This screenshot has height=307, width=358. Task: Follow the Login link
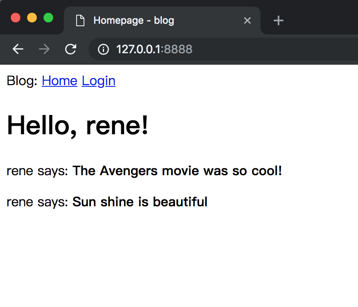(98, 81)
